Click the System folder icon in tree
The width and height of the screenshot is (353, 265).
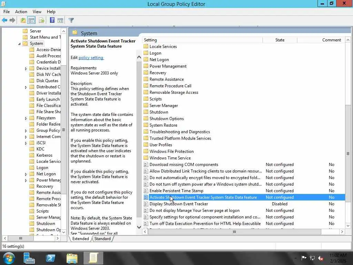tap(25, 43)
